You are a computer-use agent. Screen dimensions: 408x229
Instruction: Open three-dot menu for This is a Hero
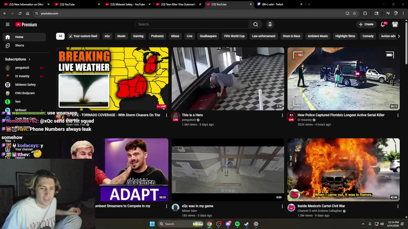[282, 115]
